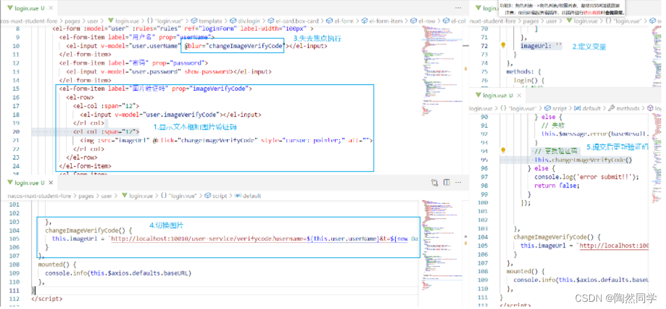Click the Split Editor Right icon
Screen dimensions: 666x309
pos(446,183)
